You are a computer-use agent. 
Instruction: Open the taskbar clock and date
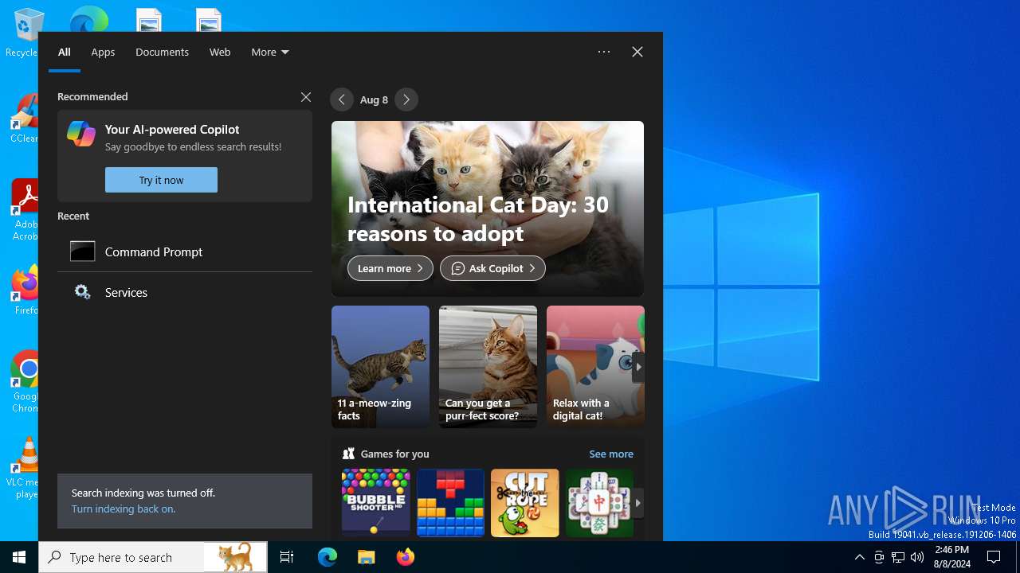tap(951, 557)
